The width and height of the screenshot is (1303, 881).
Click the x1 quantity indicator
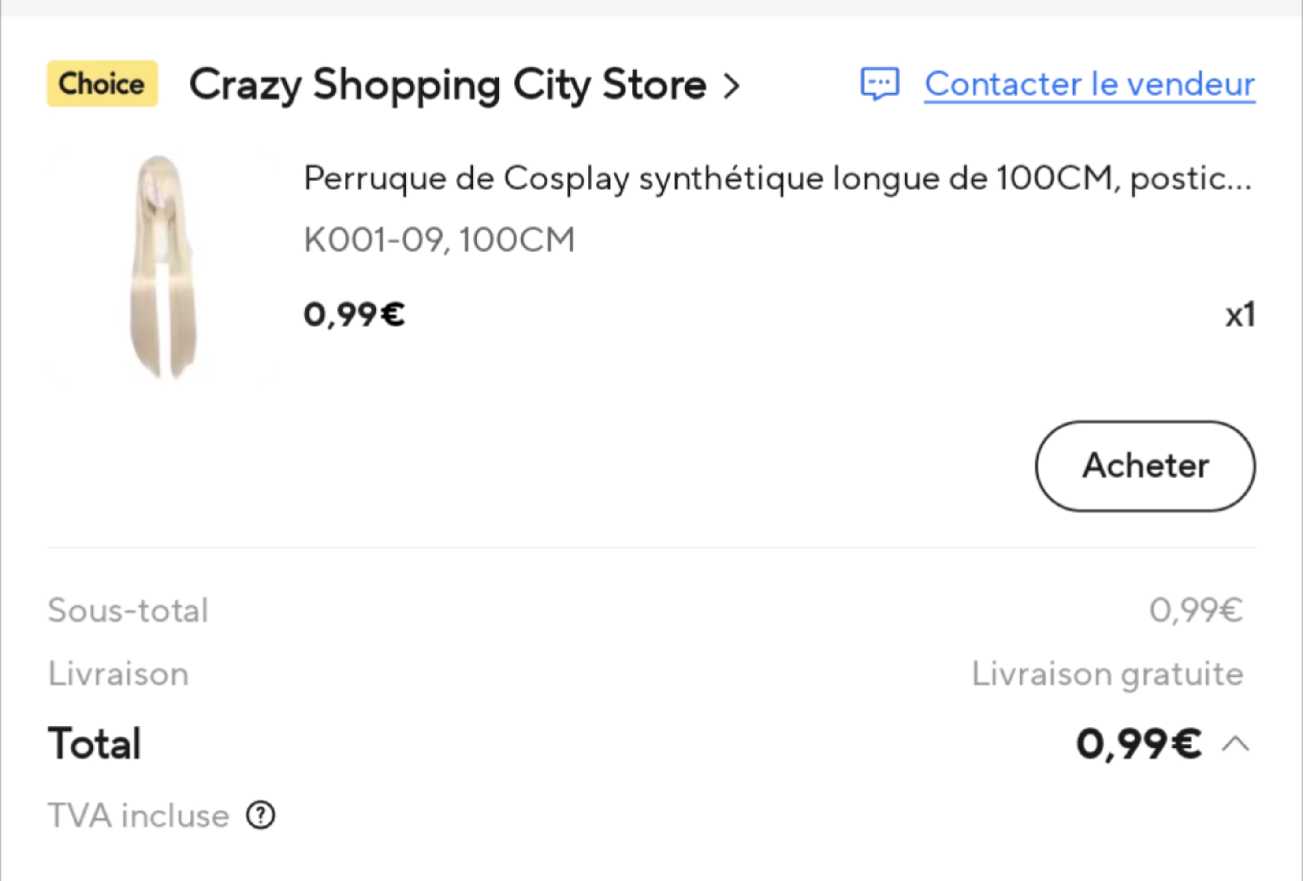(1240, 315)
